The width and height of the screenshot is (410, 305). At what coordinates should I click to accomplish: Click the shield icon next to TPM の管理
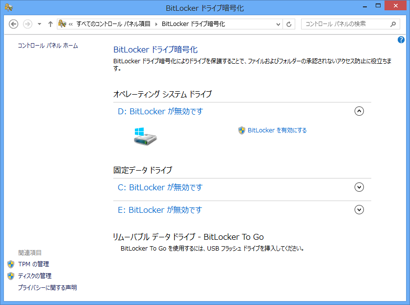tap(11, 264)
